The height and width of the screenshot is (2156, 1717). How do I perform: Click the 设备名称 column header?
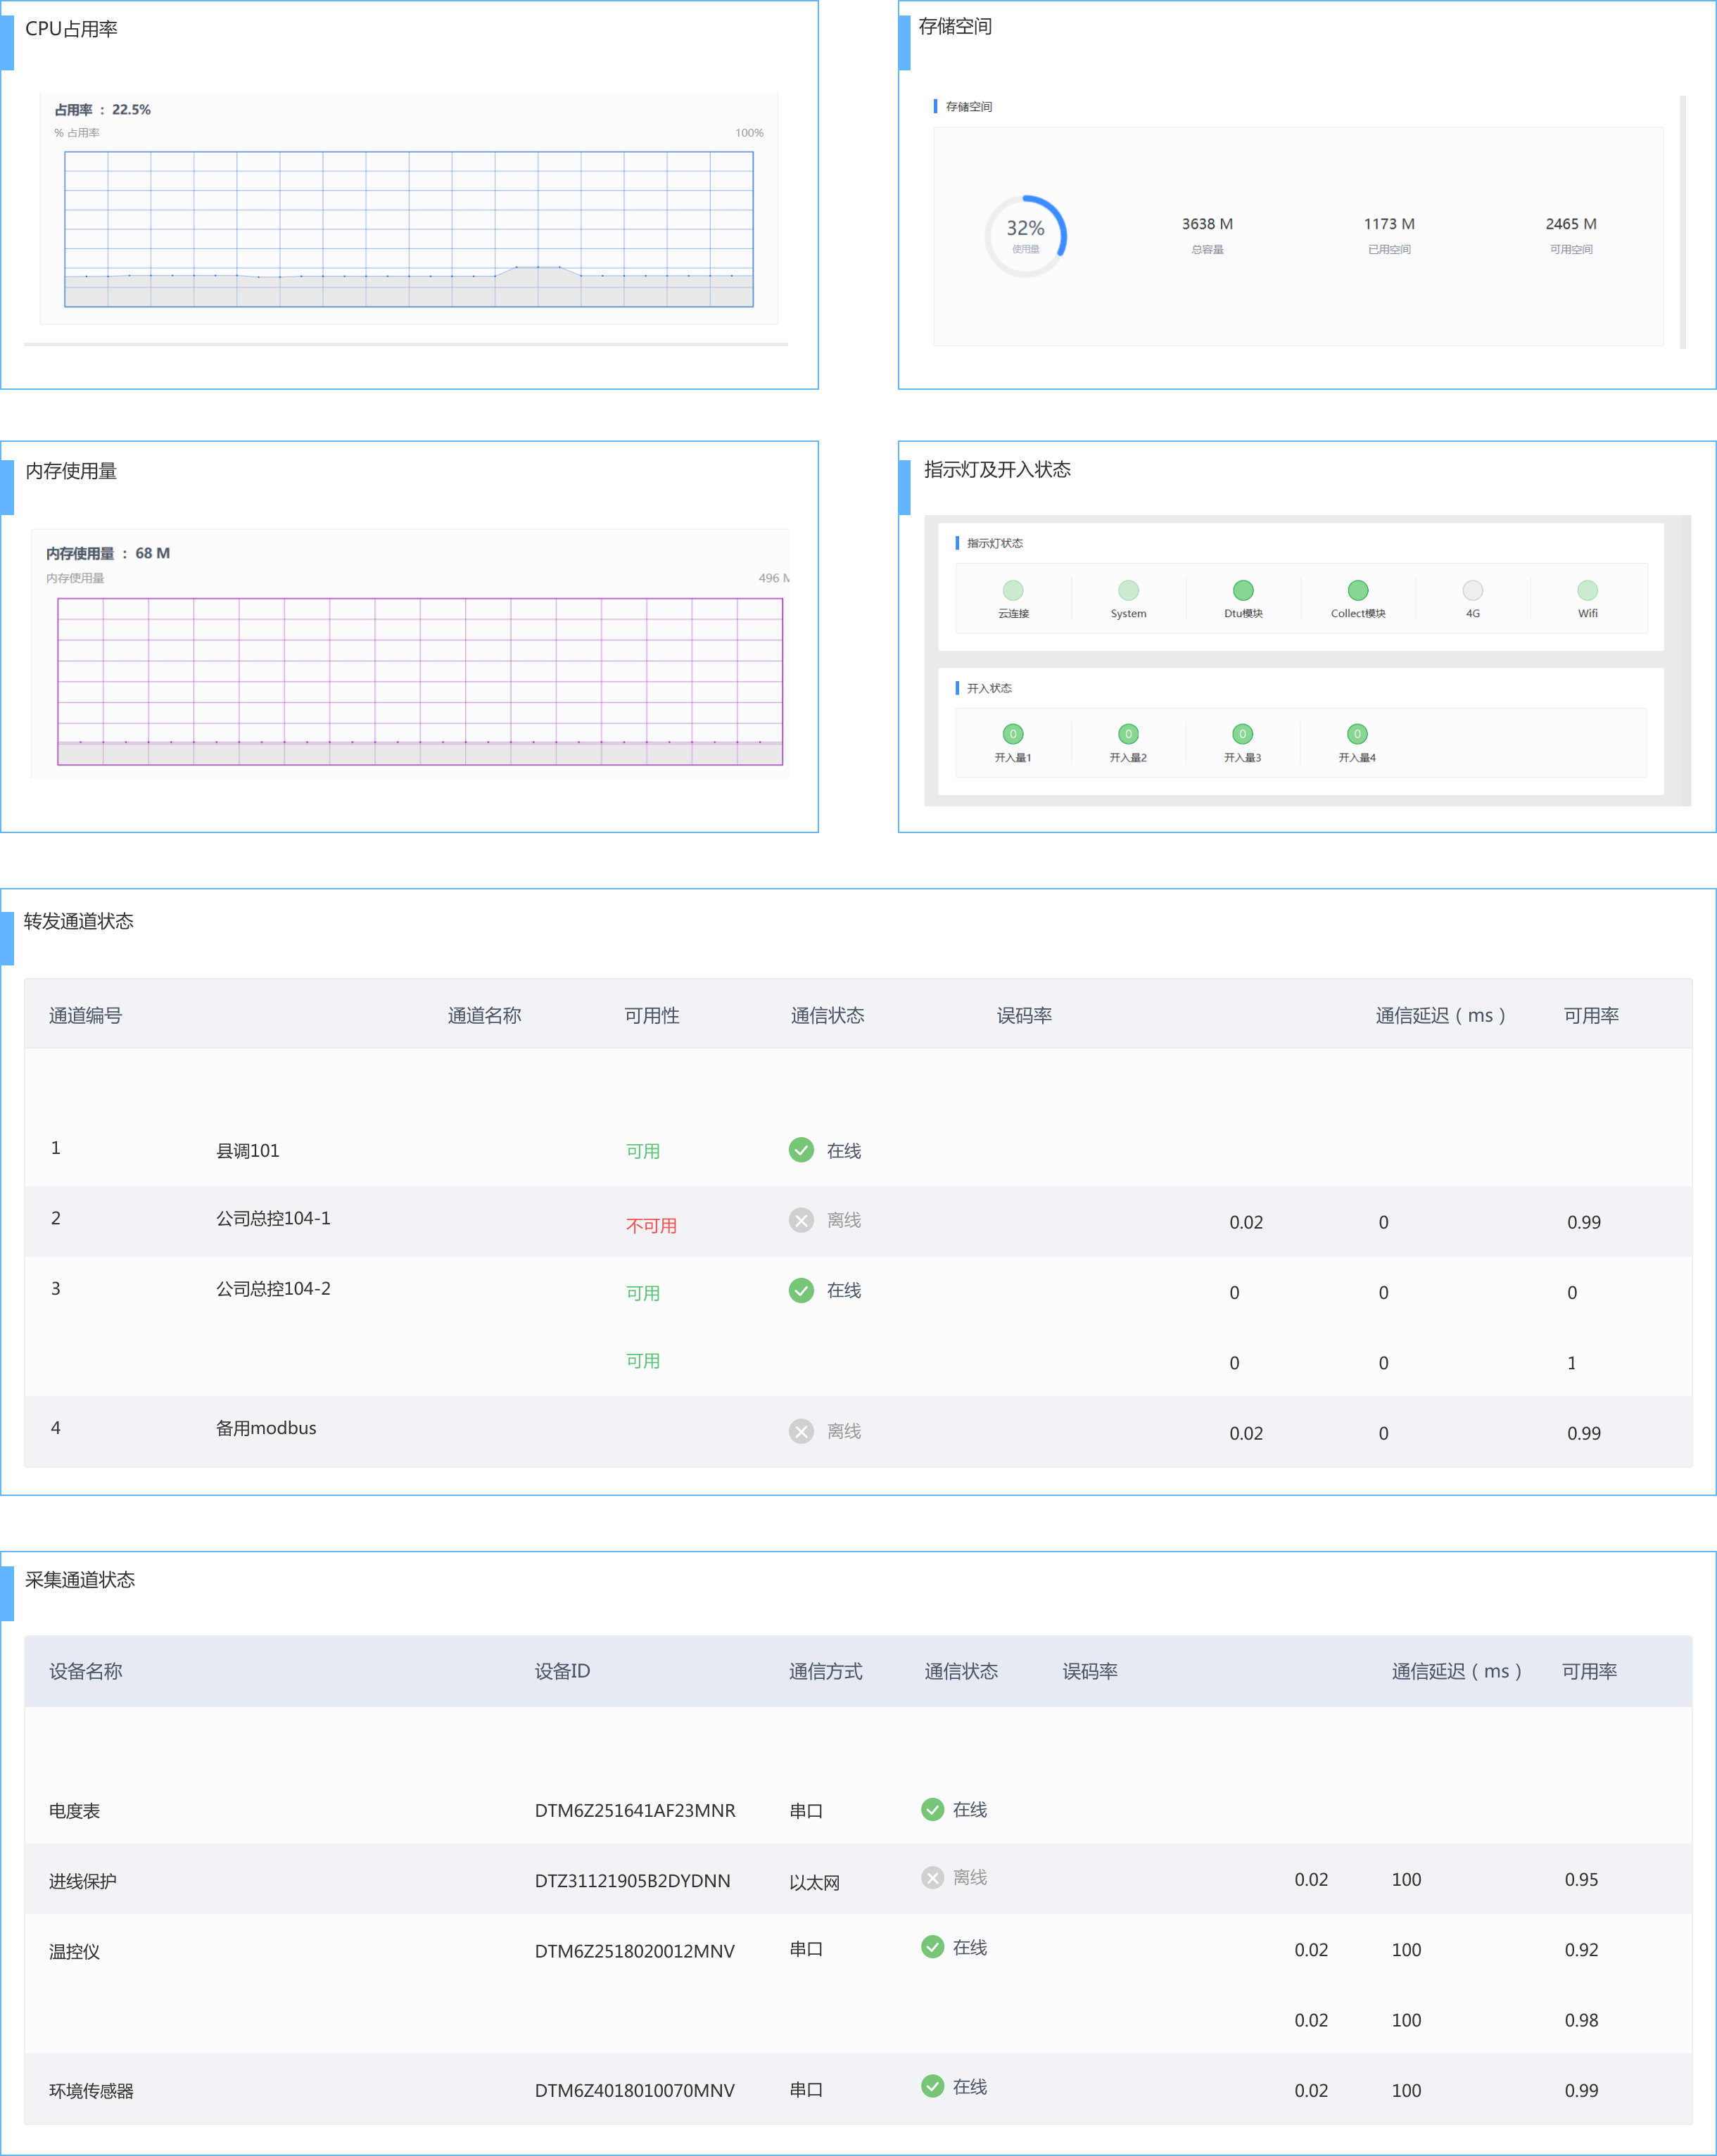click(x=86, y=1671)
